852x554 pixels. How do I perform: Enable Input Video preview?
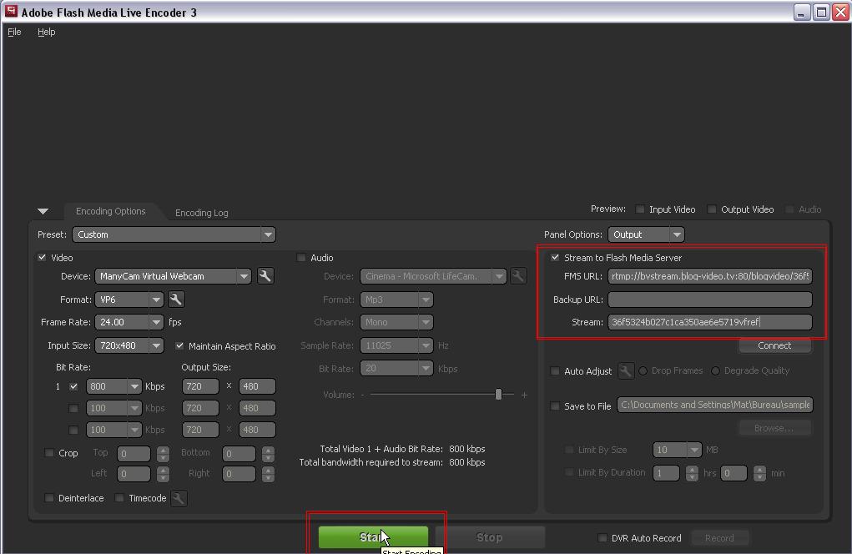[640, 209]
